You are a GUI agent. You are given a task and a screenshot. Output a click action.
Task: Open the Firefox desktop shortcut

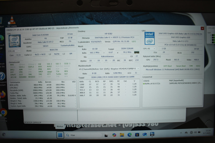(x=2, y=96)
